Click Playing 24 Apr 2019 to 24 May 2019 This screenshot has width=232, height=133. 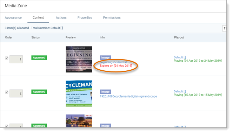198,61
